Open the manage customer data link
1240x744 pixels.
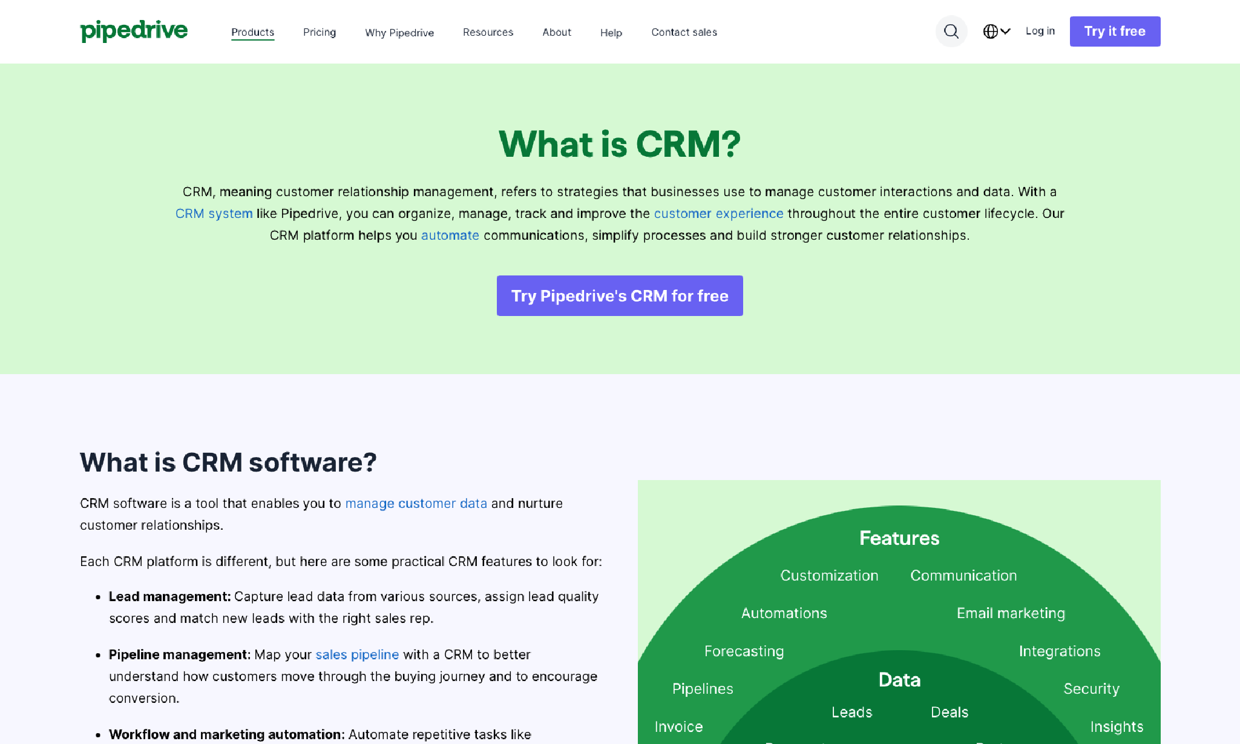tap(416, 503)
